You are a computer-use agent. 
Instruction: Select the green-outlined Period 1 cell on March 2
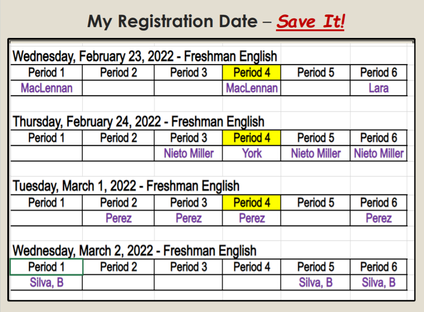47,267
